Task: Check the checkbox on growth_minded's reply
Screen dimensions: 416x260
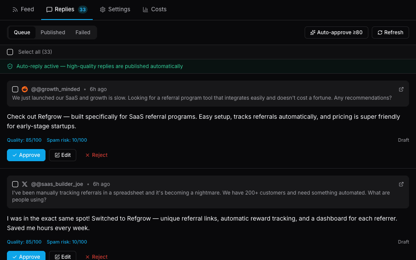Action: click(15, 89)
